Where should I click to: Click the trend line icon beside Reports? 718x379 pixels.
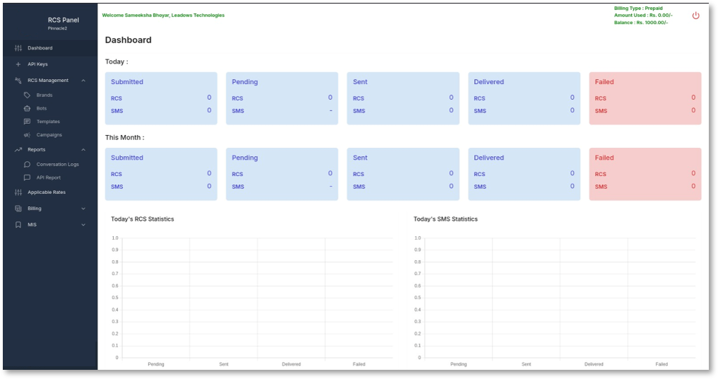pos(18,149)
